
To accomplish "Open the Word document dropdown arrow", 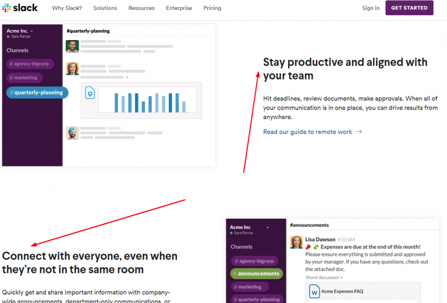I will coord(342,277).
